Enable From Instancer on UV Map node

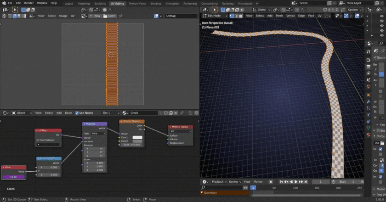[38, 140]
